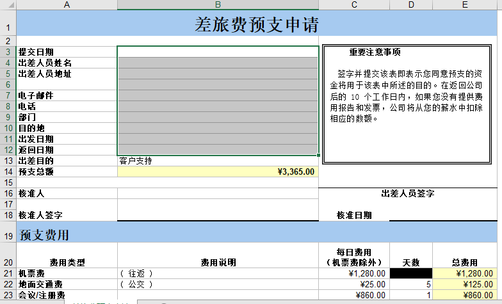Image resolution: width=502 pixels, height=304 pixels.
Task: Select column C header
Action: (353, 5)
